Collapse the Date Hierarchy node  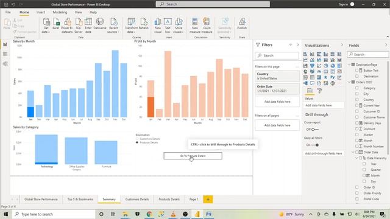[356, 158]
